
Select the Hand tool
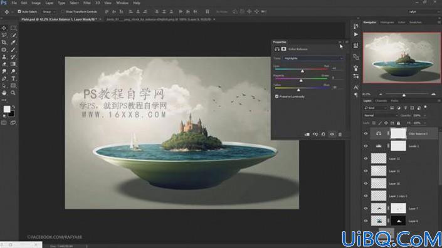(x=4, y=93)
